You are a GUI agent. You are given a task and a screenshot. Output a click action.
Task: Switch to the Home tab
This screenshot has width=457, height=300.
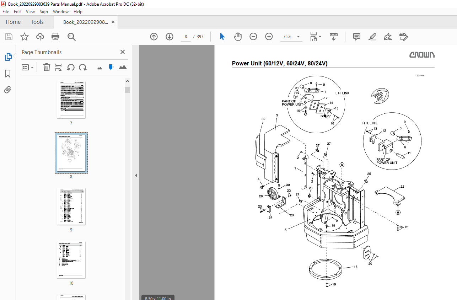coord(13,22)
